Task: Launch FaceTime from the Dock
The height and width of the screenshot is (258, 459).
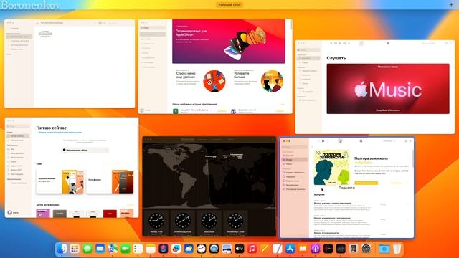Action: point(126,249)
